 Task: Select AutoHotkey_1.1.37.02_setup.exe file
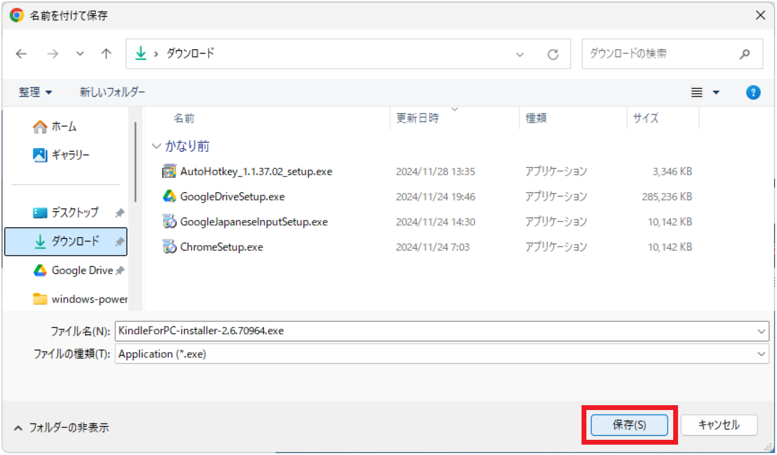point(256,172)
